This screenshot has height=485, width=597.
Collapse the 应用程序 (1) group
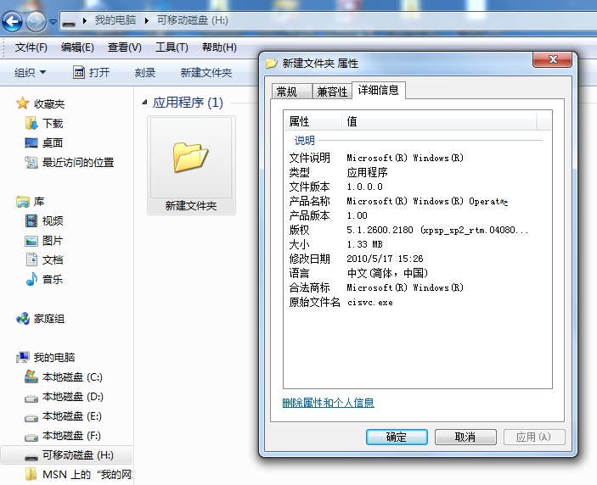pyautogui.click(x=144, y=103)
